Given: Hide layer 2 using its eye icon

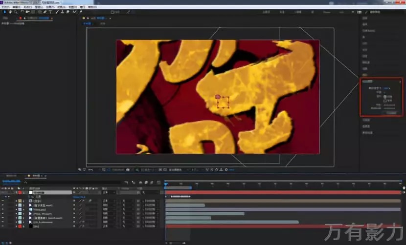Looking at the screenshot, I should point(3,201).
